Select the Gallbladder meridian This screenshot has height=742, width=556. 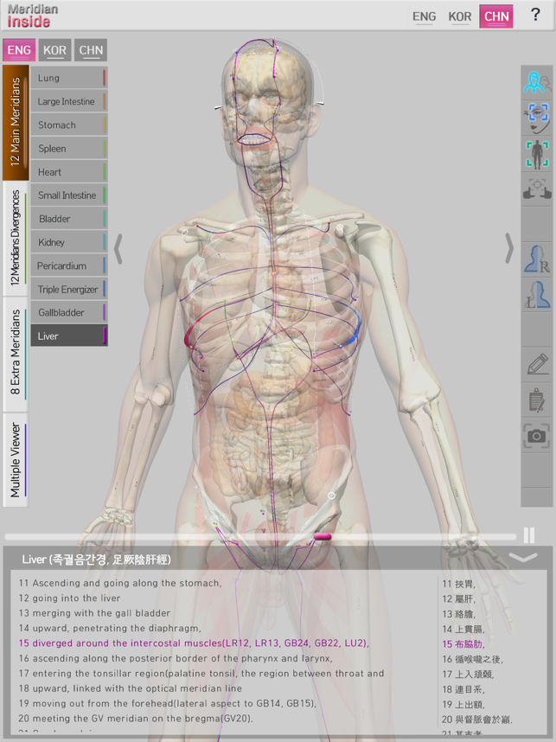click(69, 312)
